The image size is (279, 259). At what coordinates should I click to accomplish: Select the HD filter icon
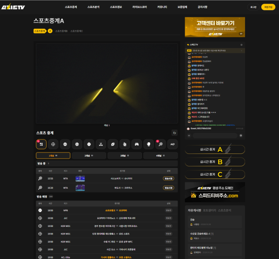[173, 144]
